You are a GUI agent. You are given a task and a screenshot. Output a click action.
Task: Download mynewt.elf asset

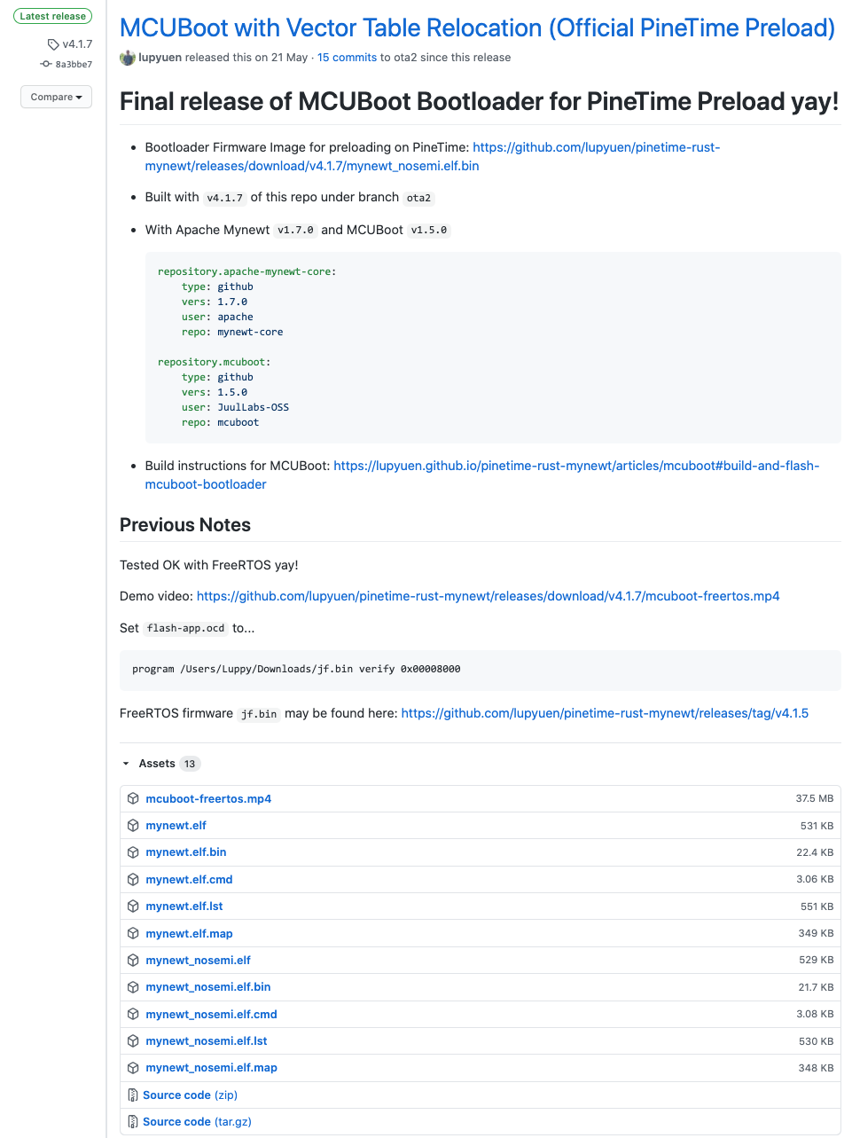point(176,825)
